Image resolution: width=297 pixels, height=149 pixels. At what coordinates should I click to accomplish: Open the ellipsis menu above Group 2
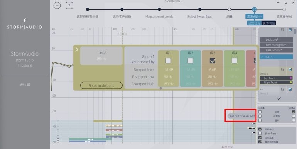tap(262, 89)
